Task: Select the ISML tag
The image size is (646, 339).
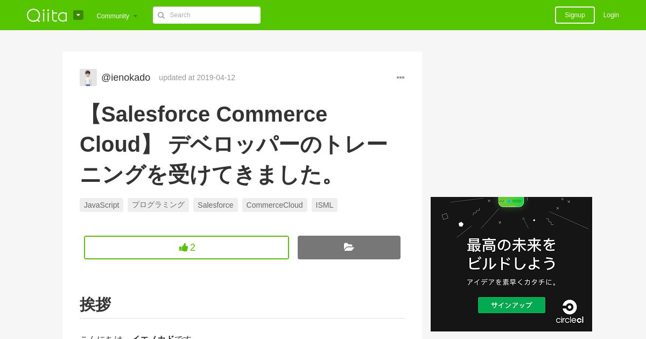Action: [325, 205]
